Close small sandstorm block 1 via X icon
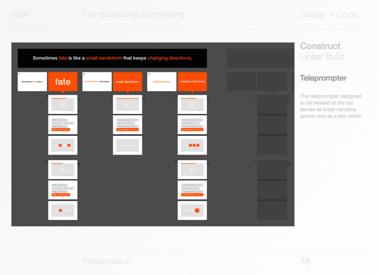The image size is (378, 275). pyautogui.click(x=143, y=96)
